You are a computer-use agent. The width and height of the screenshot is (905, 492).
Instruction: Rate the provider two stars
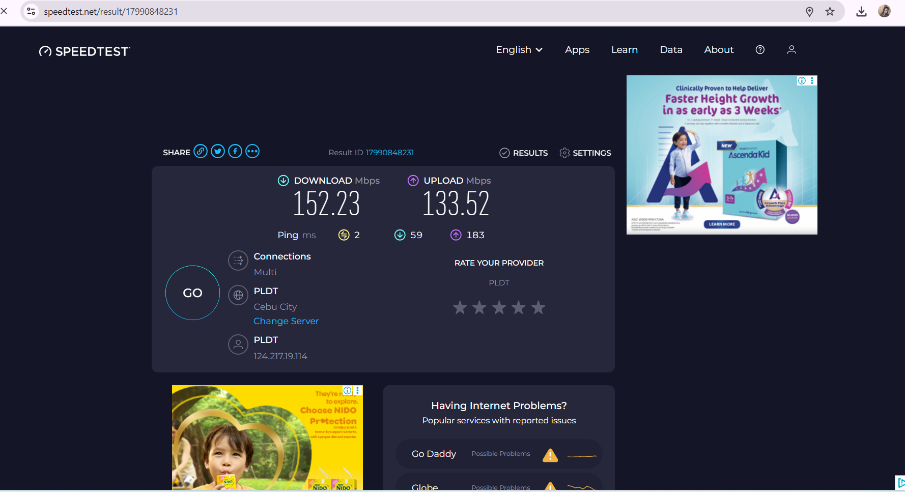(x=479, y=307)
